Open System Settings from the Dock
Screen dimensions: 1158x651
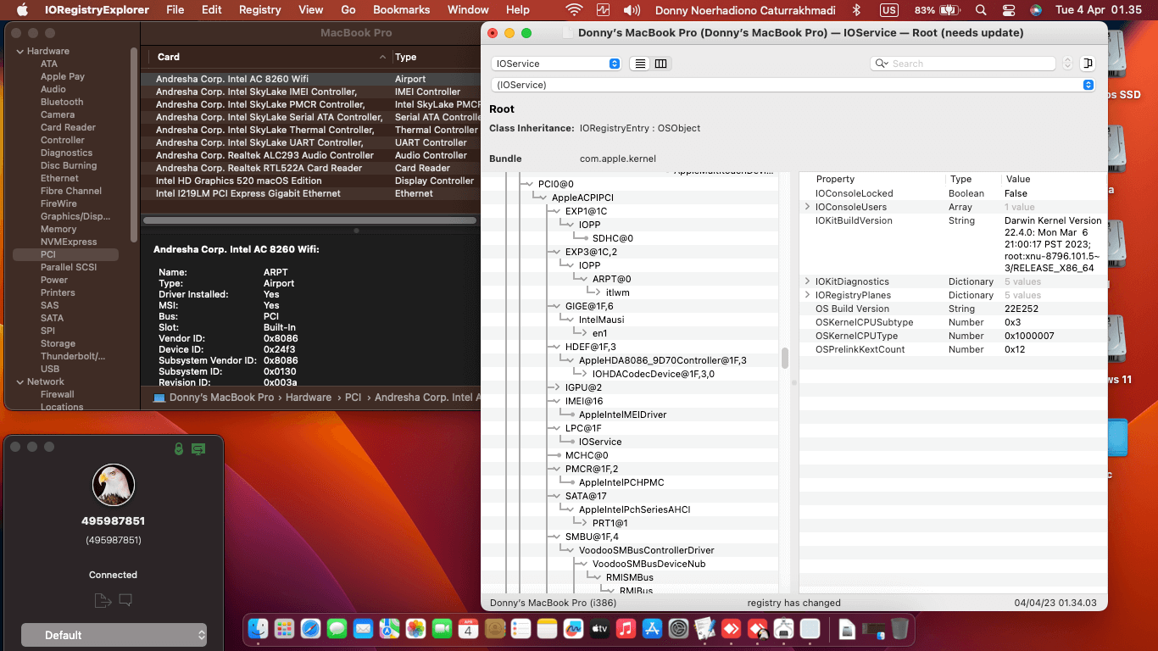tap(678, 629)
